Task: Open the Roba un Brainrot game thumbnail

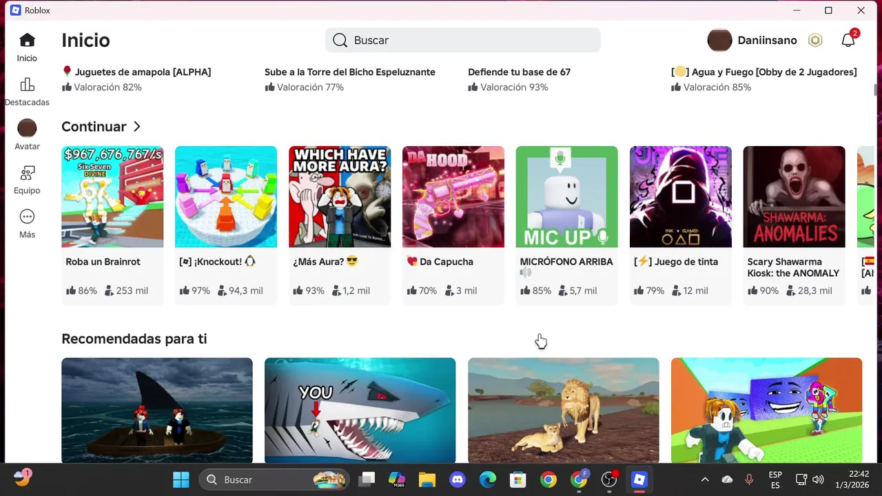Action: point(112,196)
